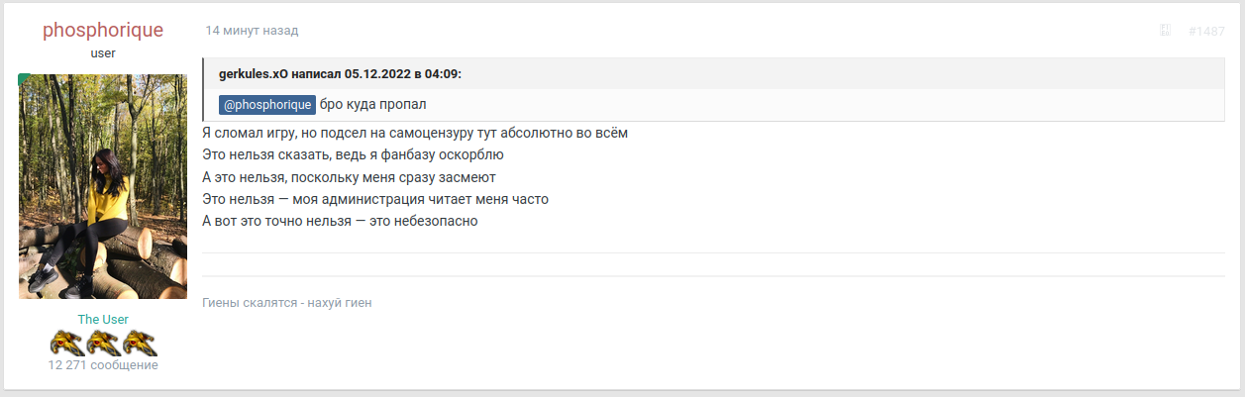Image resolution: width=1245 pixels, height=397 pixels.
Task: Click the "14 минут назад" timestamp
Action: (x=252, y=31)
